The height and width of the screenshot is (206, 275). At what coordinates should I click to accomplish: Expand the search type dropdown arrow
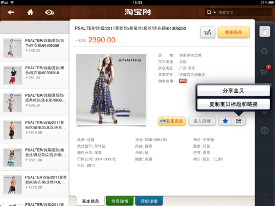[x=215, y=13]
